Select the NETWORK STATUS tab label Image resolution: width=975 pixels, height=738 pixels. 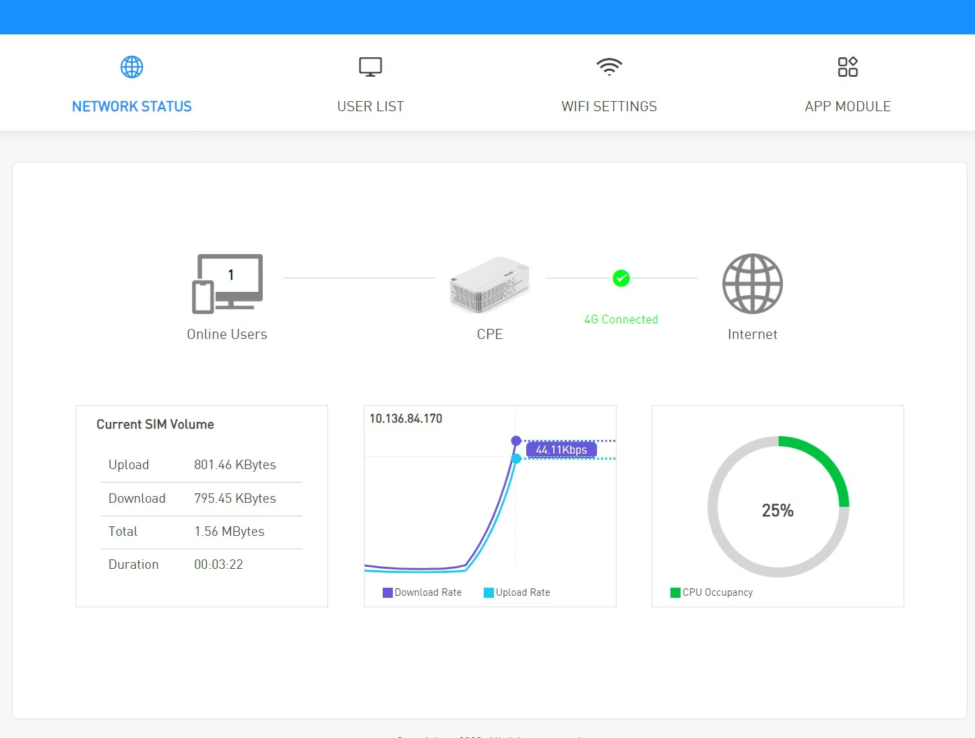tap(131, 106)
